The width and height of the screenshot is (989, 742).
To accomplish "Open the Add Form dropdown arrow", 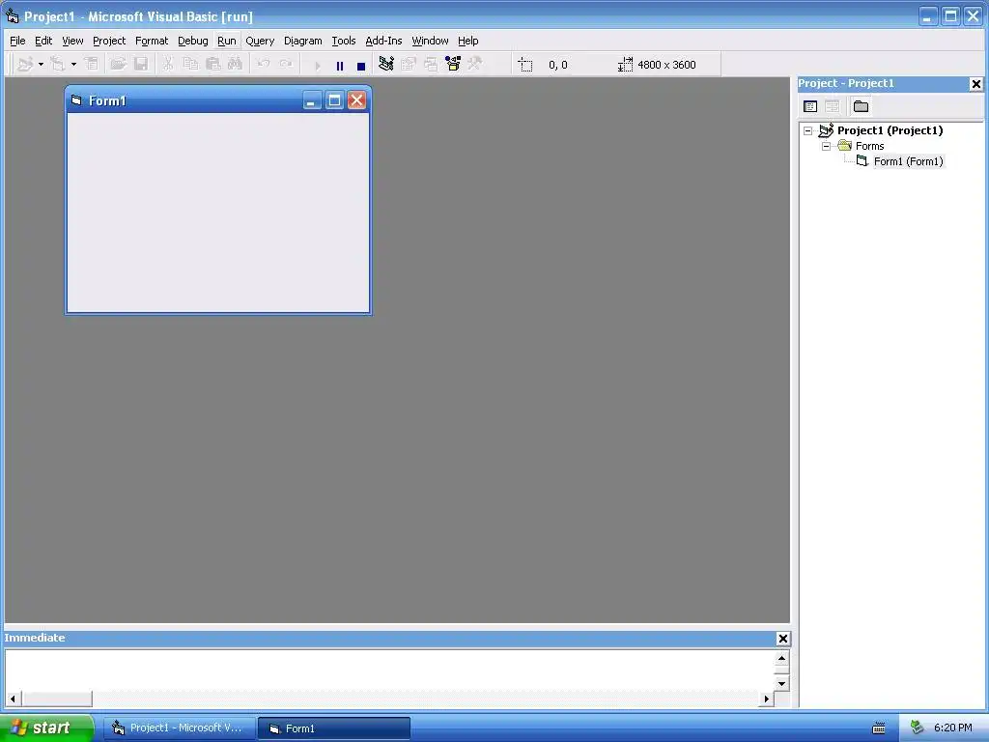I will point(73,65).
